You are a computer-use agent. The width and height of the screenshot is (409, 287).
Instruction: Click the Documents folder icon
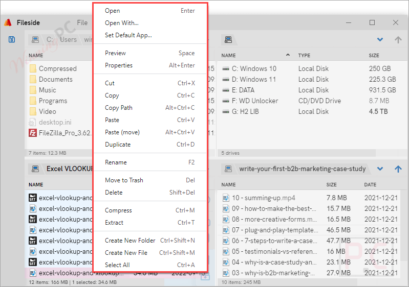pos(33,79)
